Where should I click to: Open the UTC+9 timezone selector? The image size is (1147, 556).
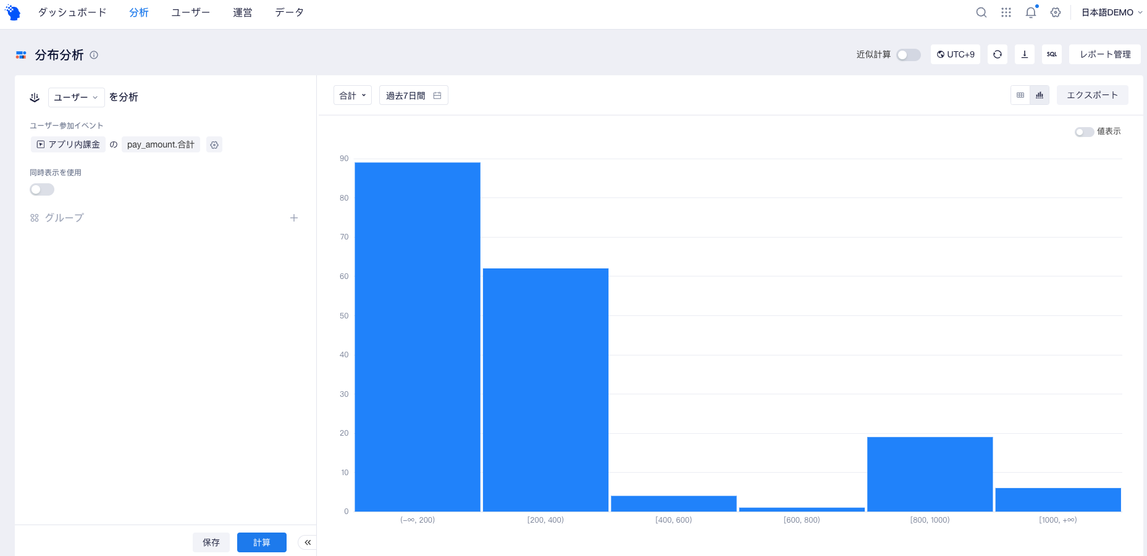[956, 54]
